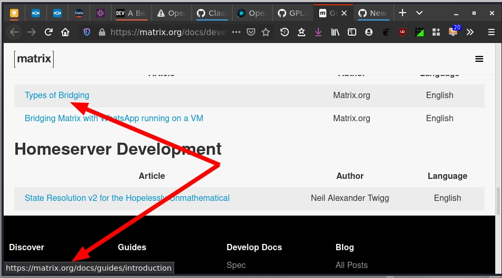
Task: Open the pinned Slack tab
Action: [x=100, y=13]
